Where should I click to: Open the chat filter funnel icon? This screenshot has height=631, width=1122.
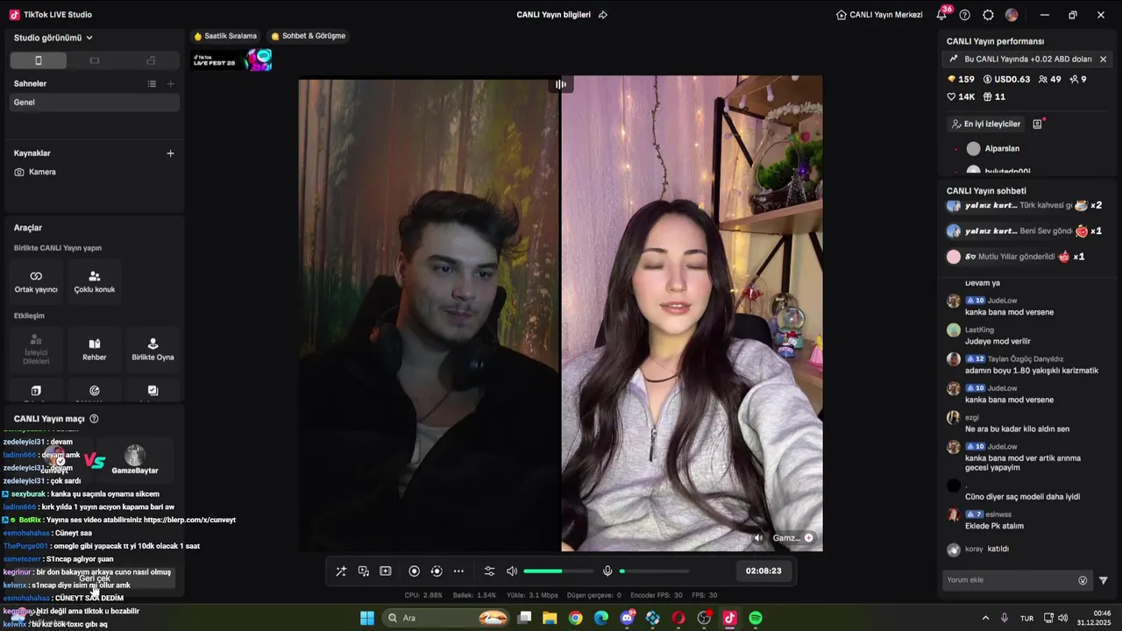[x=1104, y=580]
